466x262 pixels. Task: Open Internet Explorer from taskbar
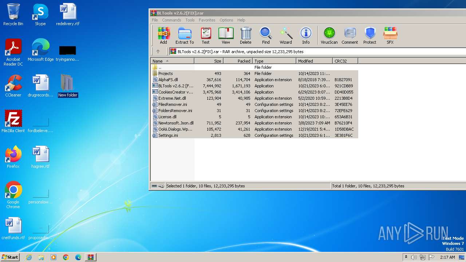pyautogui.click(x=29, y=257)
